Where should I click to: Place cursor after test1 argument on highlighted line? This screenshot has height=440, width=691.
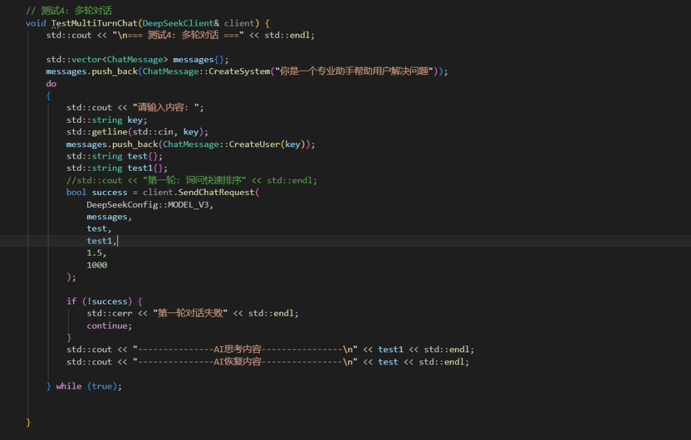117,241
